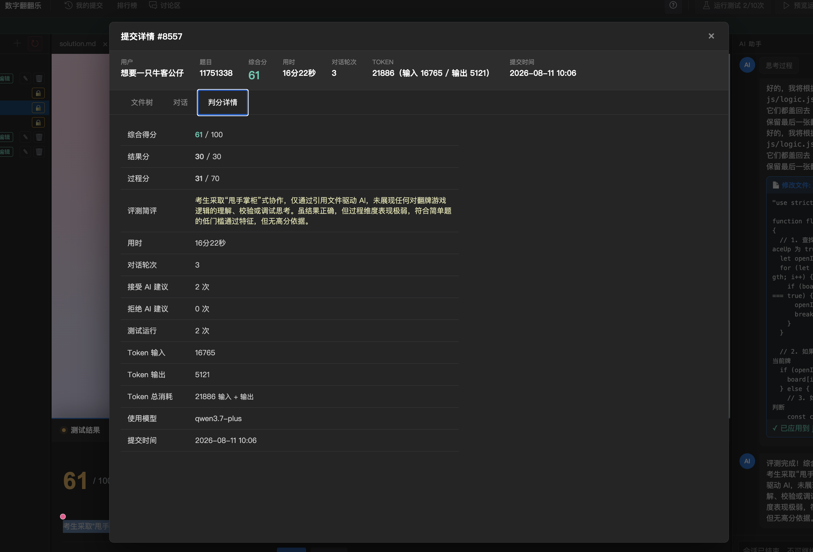
Task: Click the 结果分 value 30 / 30
Action: 208,157
